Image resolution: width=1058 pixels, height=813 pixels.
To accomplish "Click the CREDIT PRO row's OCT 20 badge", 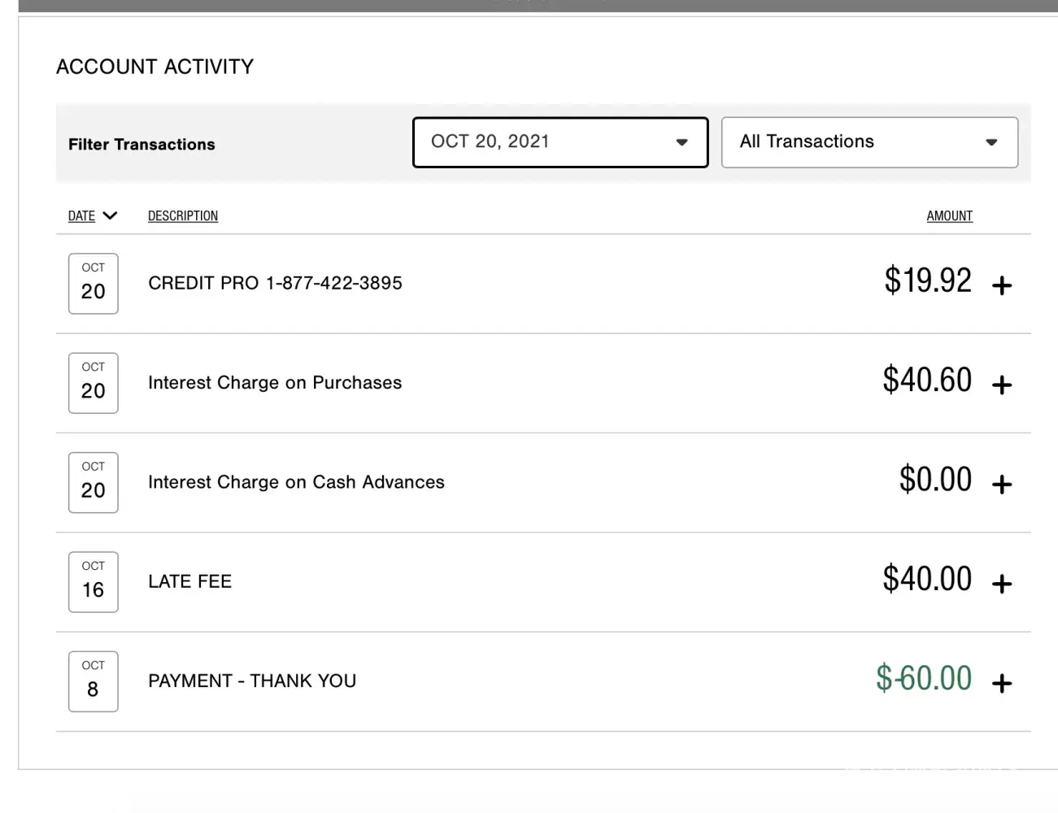I will [x=94, y=284].
